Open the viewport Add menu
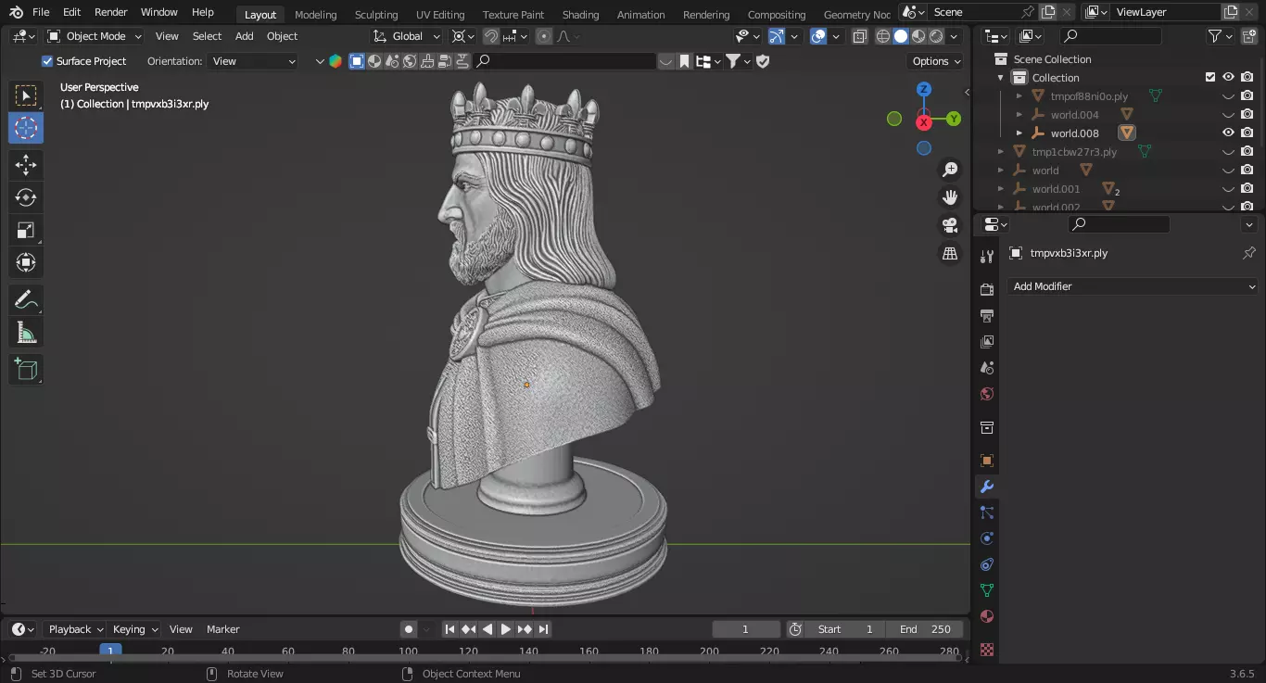Image resolution: width=1266 pixels, height=683 pixels. click(x=244, y=36)
